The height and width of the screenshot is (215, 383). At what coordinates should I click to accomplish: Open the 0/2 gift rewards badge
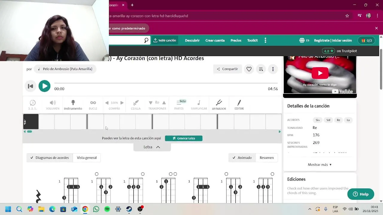point(367,40)
